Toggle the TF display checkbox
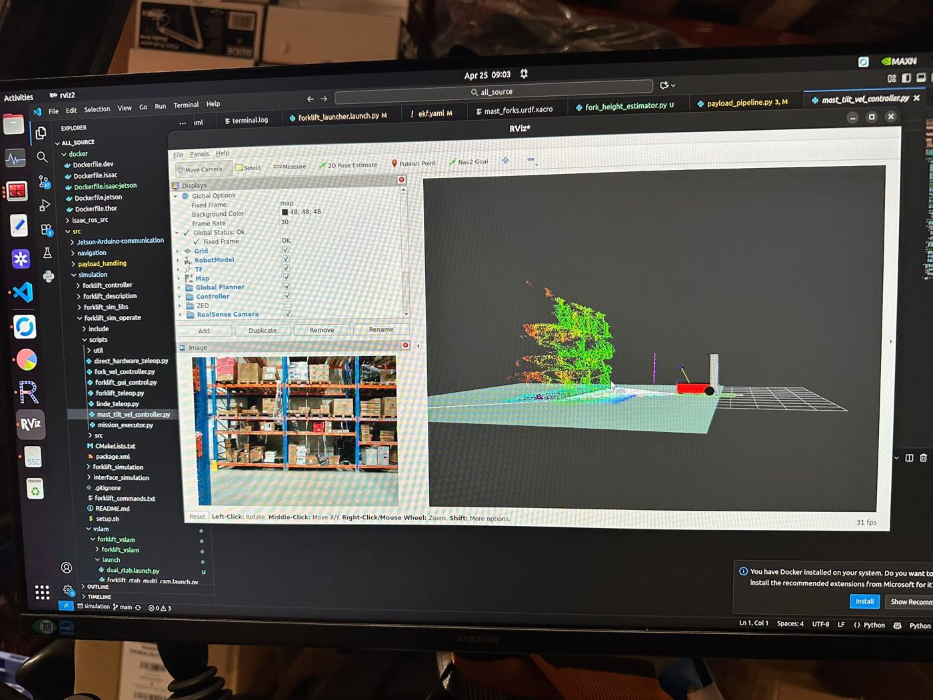The image size is (933, 700). click(x=287, y=268)
